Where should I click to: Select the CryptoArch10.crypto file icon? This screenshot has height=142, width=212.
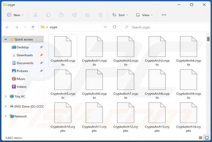pyautogui.click(x=63, y=113)
